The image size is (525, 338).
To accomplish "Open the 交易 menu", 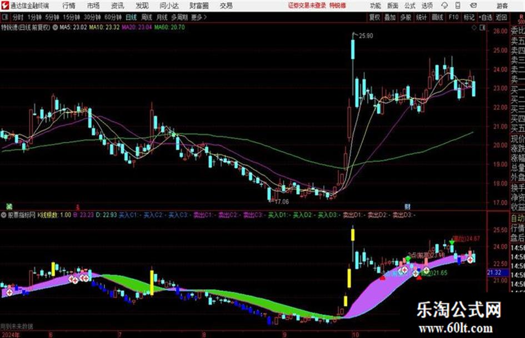I will (226, 6).
